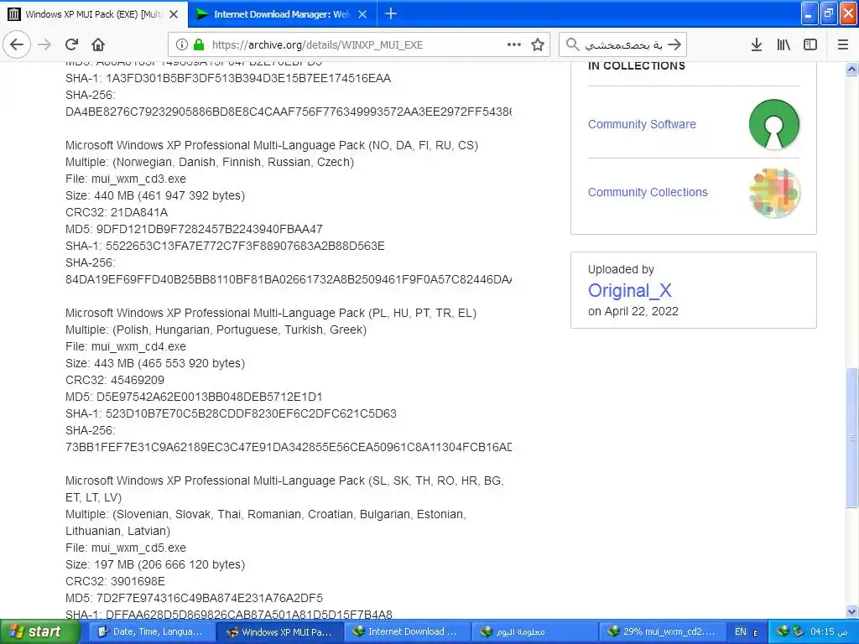Close the Windows XP MUI Pack tab
The width and height of the screenshot is (859, 644).
tap(174, 14)
